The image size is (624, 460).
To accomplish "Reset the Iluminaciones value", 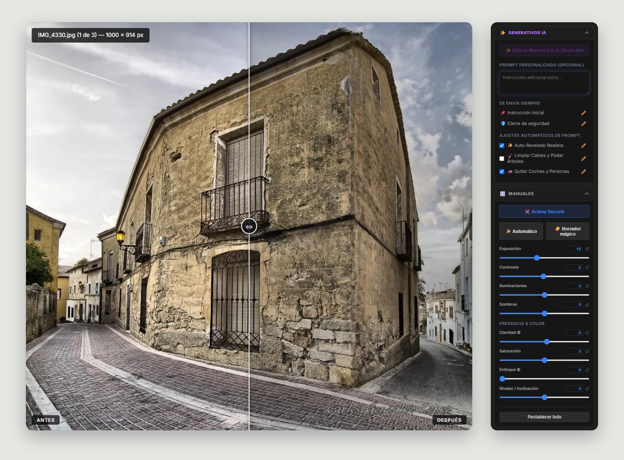I will [x=587, y=286].
